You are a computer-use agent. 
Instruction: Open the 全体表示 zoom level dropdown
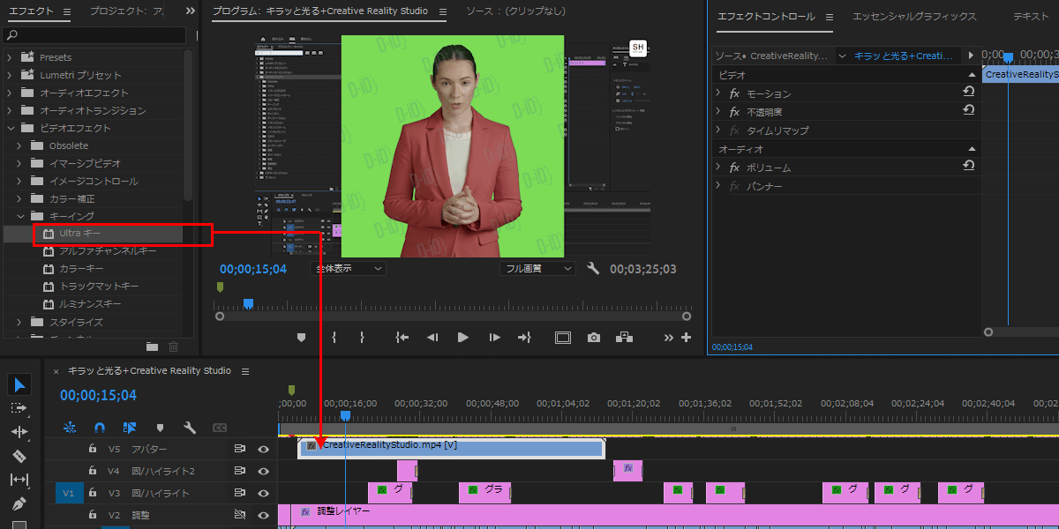[x=348, y=269]
